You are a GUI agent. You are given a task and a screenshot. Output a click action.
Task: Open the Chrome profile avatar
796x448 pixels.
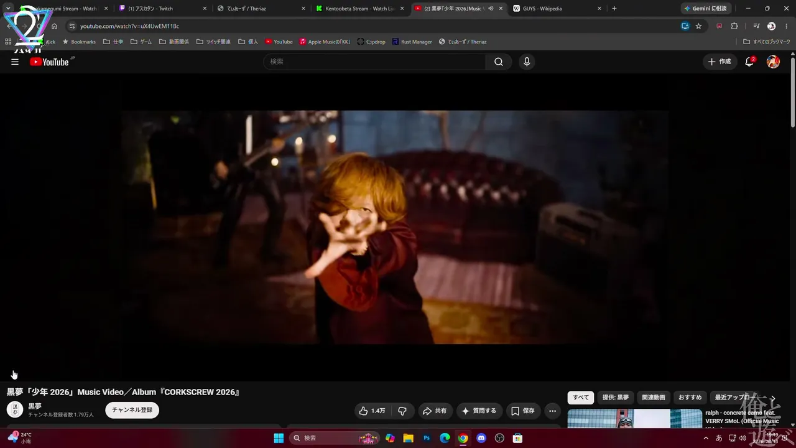pos(771,26)
